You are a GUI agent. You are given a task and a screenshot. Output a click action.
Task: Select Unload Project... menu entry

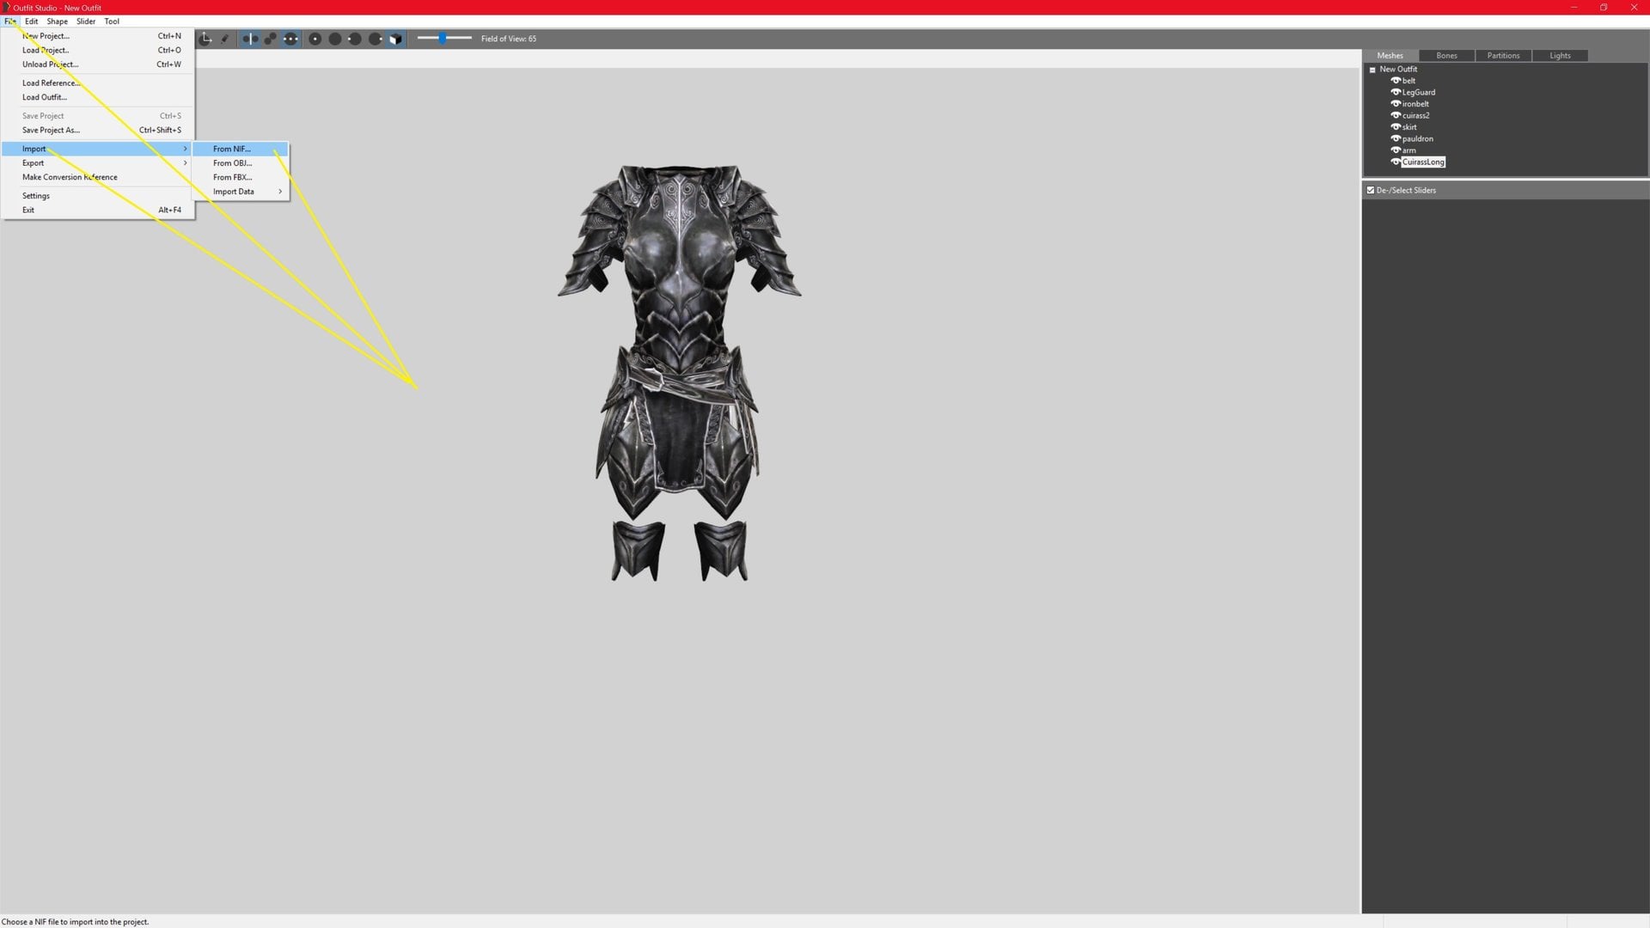[97, 64]
